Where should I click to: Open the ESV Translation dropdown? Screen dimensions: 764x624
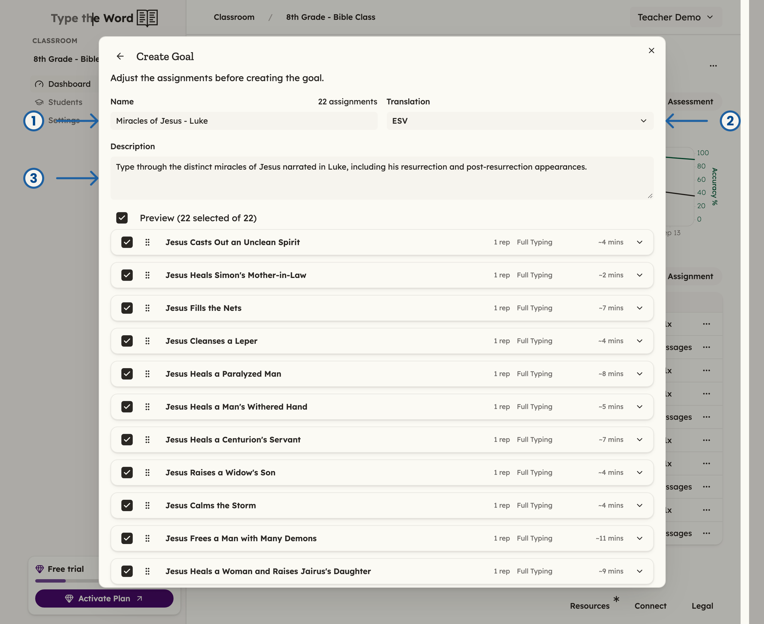[x=520, y=121]
